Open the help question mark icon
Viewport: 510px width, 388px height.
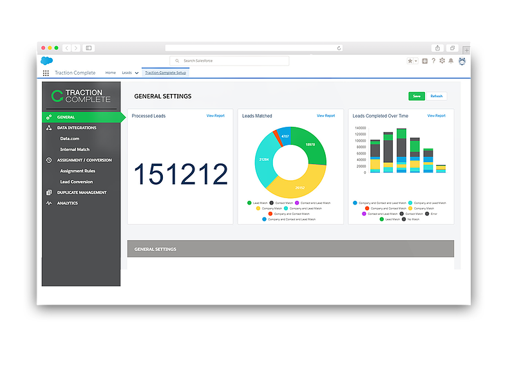click(433, 60)
